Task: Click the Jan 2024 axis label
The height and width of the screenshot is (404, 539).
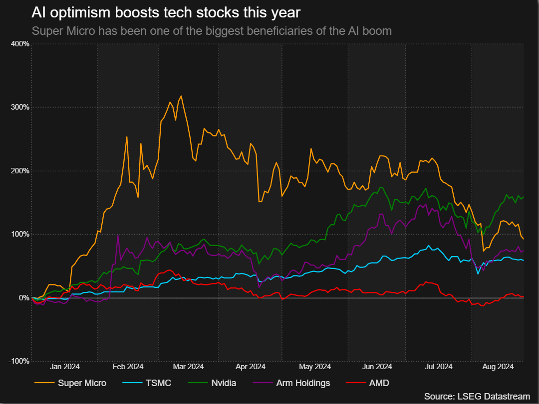Action: point(64,367)
